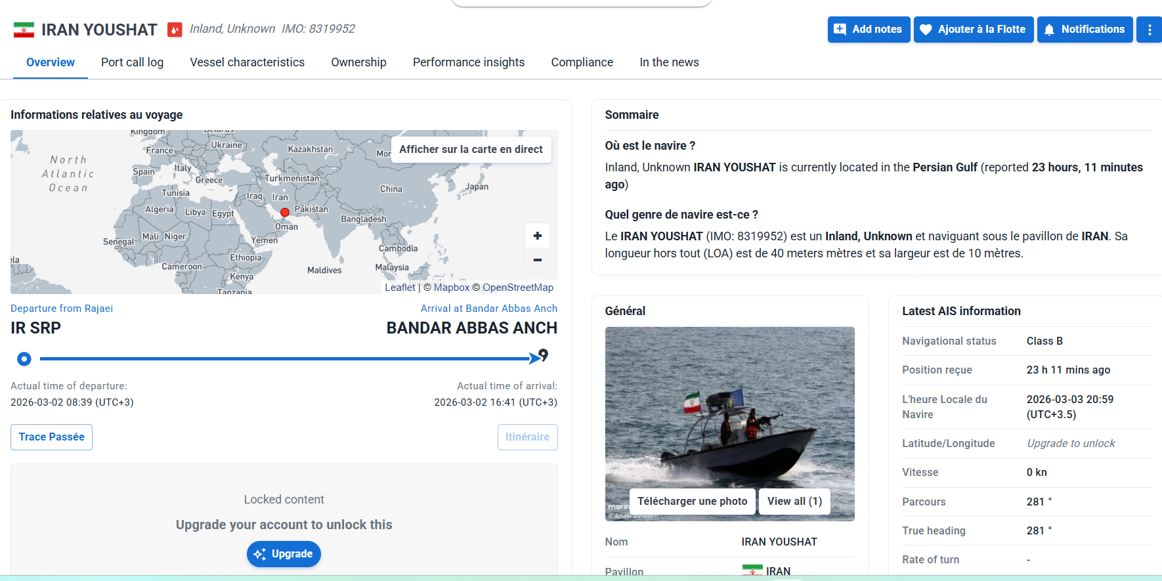Click Afficher sur la carte en direct
The height and width of the screenshot is (581, 1162).
tap(471, 149)
